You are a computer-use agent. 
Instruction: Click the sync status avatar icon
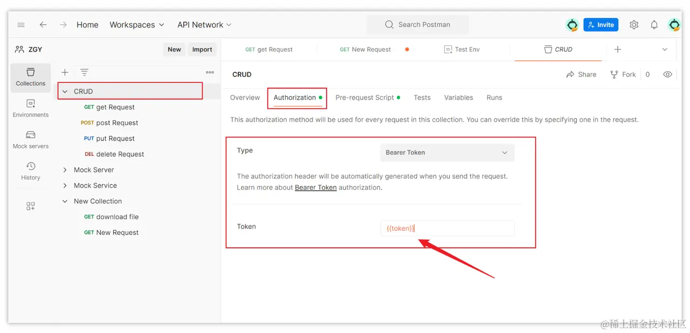pos(572,25)
